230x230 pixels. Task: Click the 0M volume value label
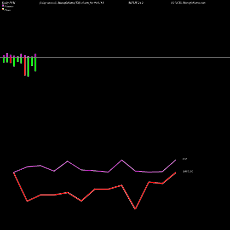pyautogui.click(x=184, y=159)
